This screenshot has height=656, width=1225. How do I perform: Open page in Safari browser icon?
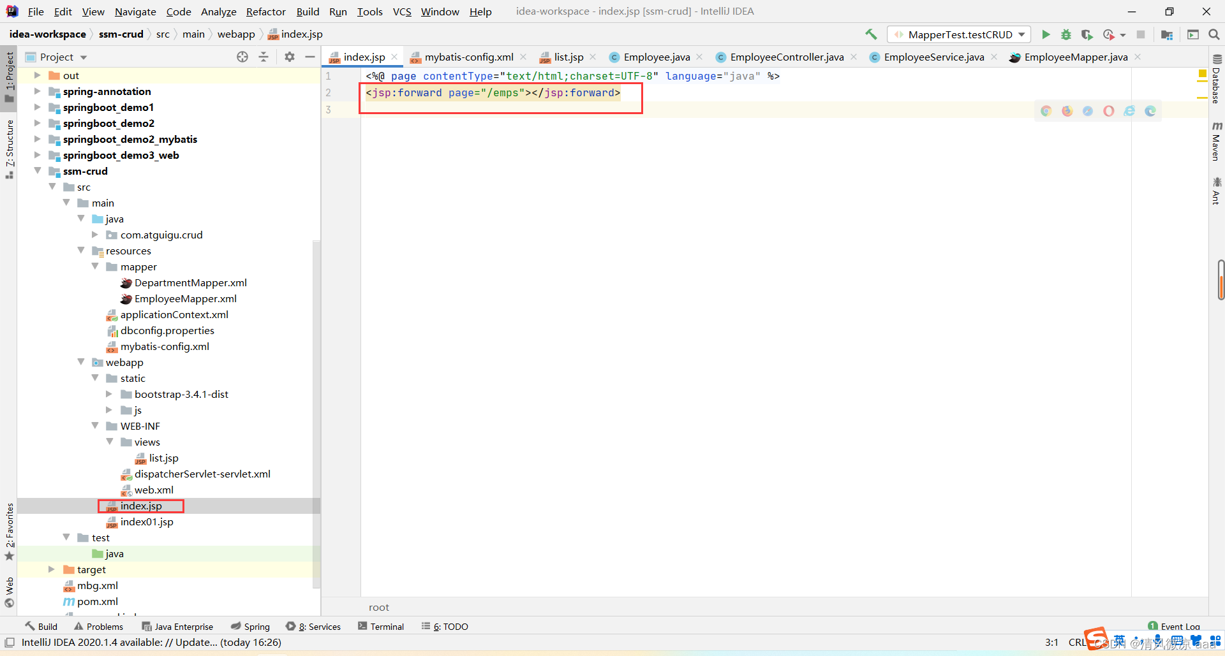click(x=1088, y=111)
